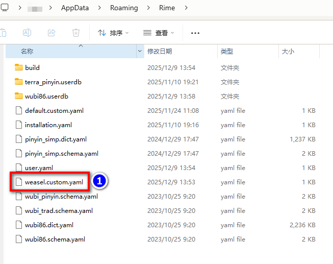Click the user.yaml file name
Viewport: 333px width, 264px height.
pyautogui.click(x=39, y=168)
